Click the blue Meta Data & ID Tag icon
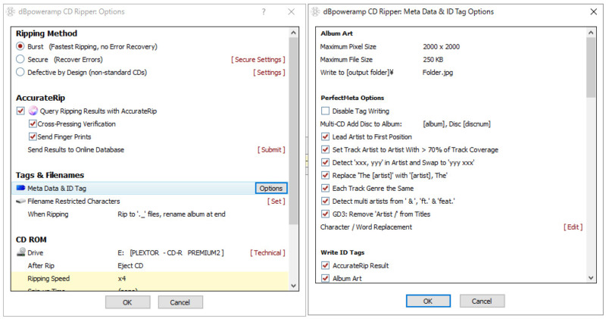The height and width of the screenshot is (319, 606). point(21,188)
